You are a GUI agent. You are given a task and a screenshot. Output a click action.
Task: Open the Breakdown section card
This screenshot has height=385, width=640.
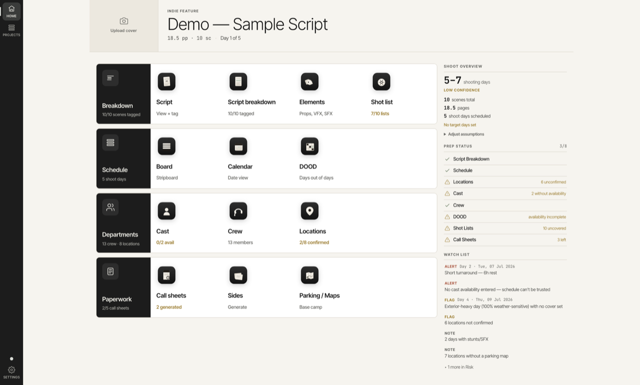click(x=124, y=94)
